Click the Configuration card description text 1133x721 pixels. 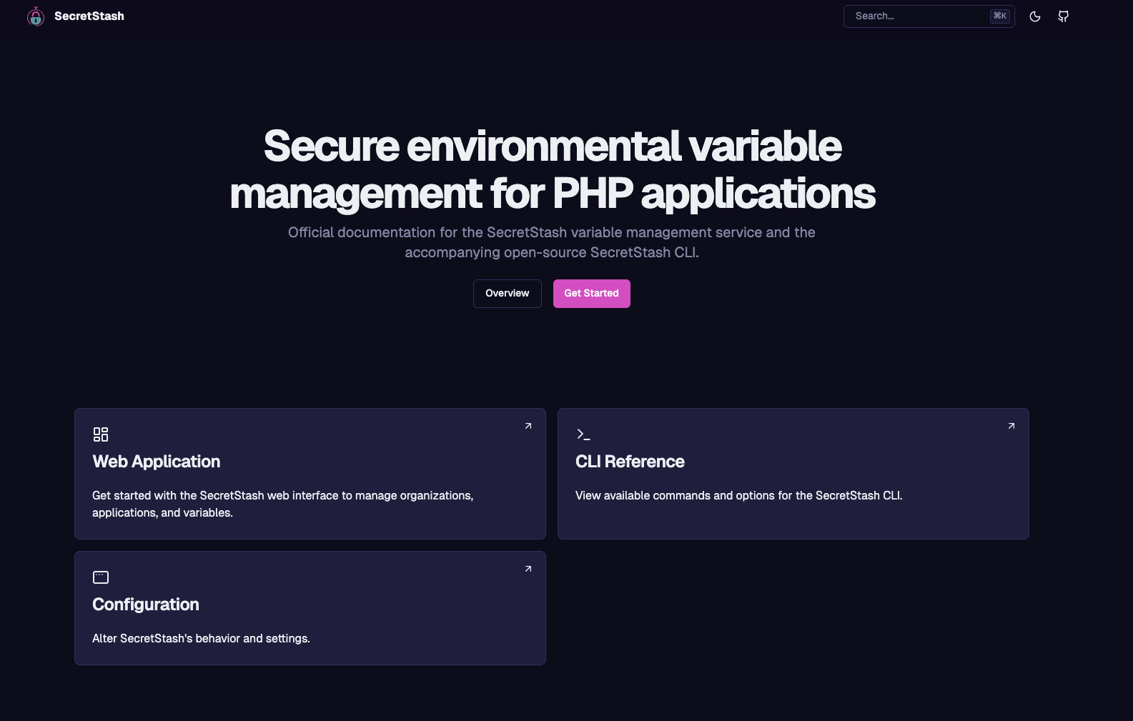click(x=201, y=639)
